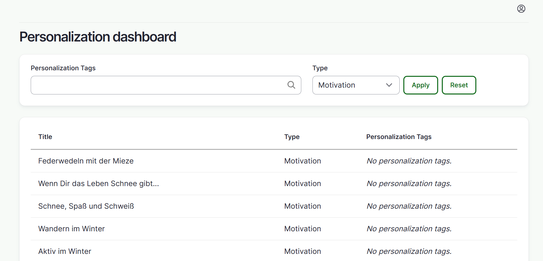
Task: Click the Reset button
Action: [x=459, y=85]
